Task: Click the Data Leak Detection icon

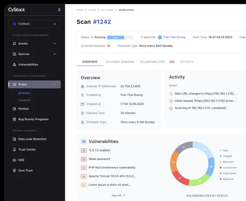Action: click(14, 139)
